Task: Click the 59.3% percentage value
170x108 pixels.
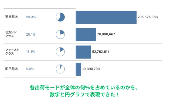Action: [x=31, y=17]
